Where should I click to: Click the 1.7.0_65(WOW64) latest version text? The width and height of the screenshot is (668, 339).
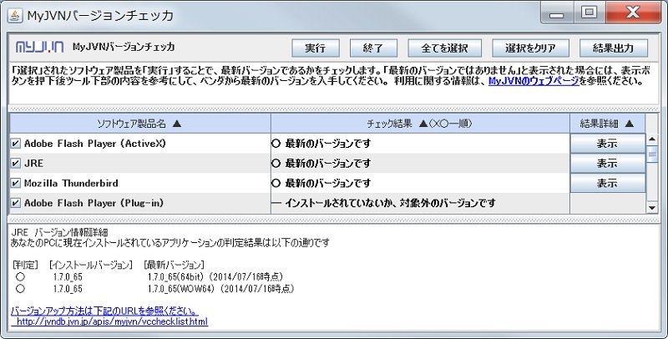point(220,289)
